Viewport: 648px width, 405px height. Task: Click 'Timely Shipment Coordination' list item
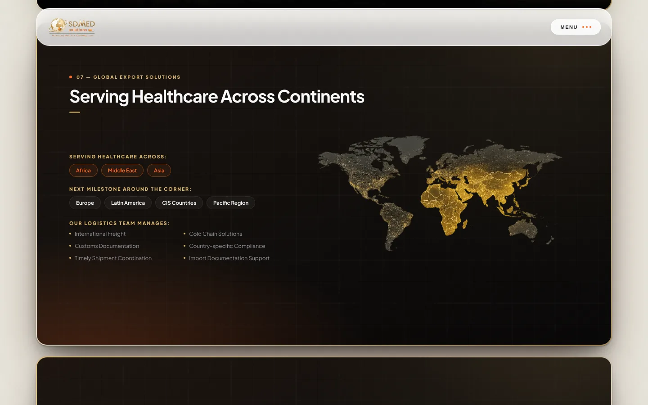point(113,258)
